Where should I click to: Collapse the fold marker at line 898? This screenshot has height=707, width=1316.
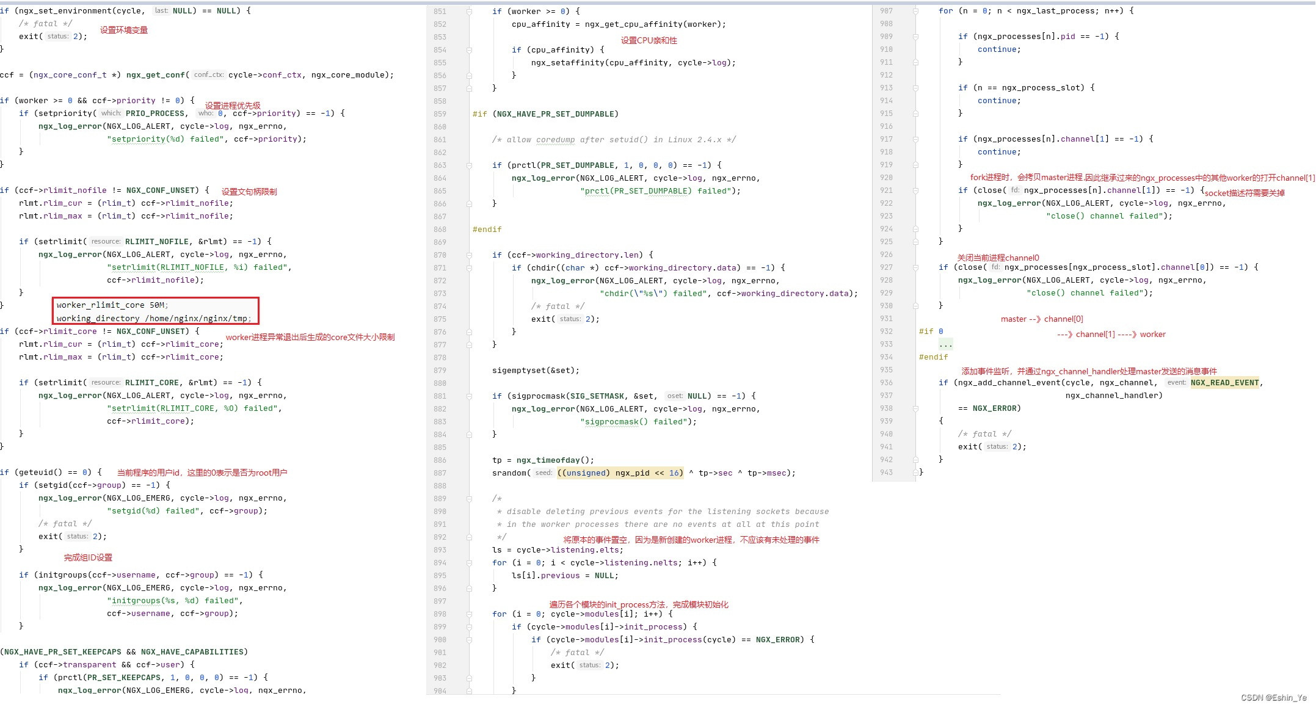tap(469, 614)
